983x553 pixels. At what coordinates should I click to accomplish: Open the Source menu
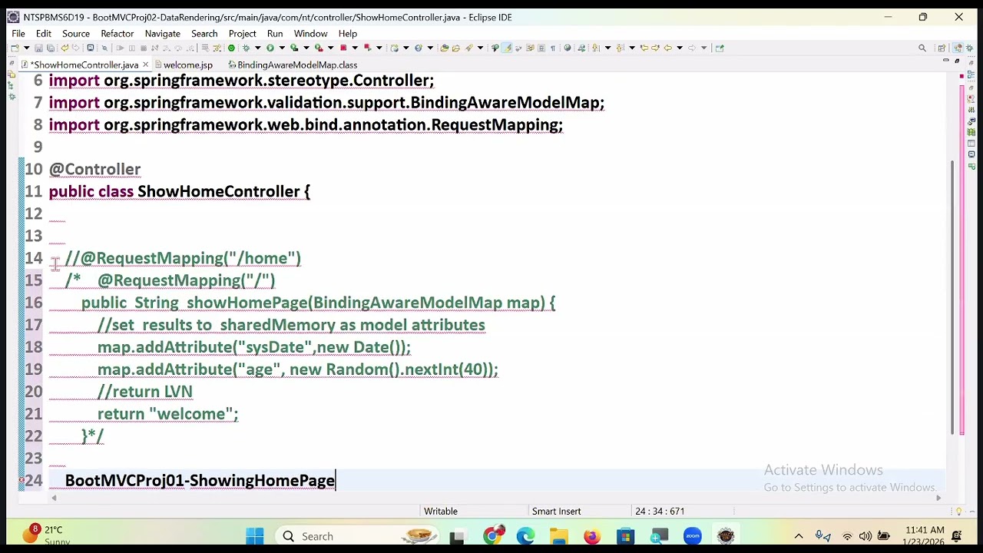point(76,33)
